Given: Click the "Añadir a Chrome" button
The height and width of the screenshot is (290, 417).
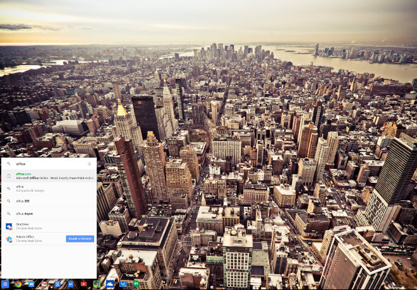Looking at the screenshot, I should tap(80, 239).
